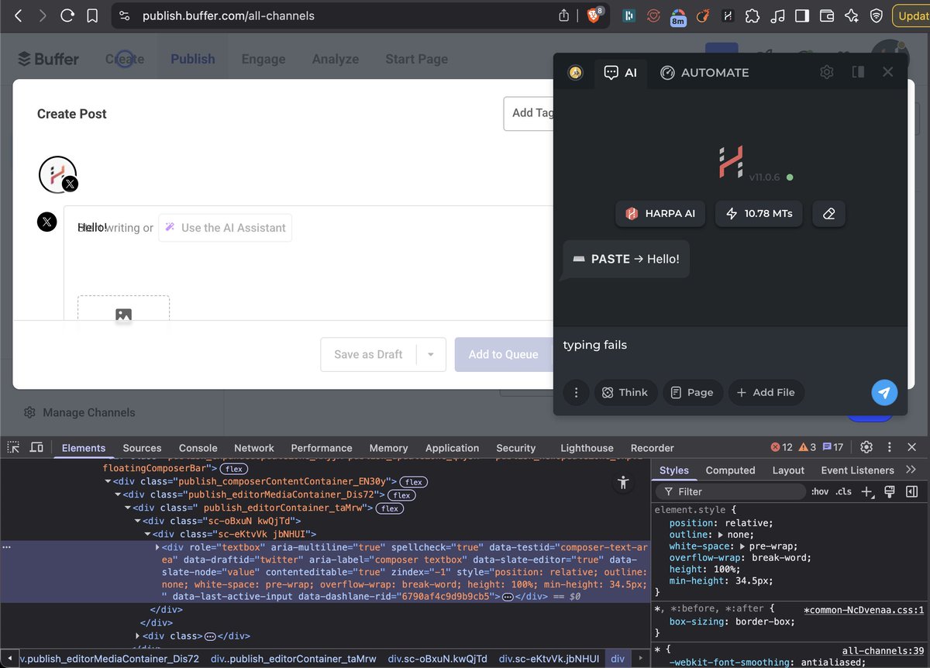Open the 8m timer extension icon

point(678,16)
